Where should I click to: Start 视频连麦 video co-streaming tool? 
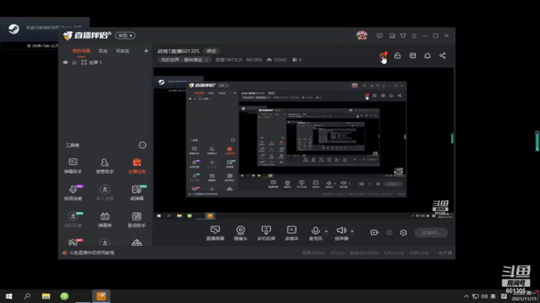[x=73, y=193]
